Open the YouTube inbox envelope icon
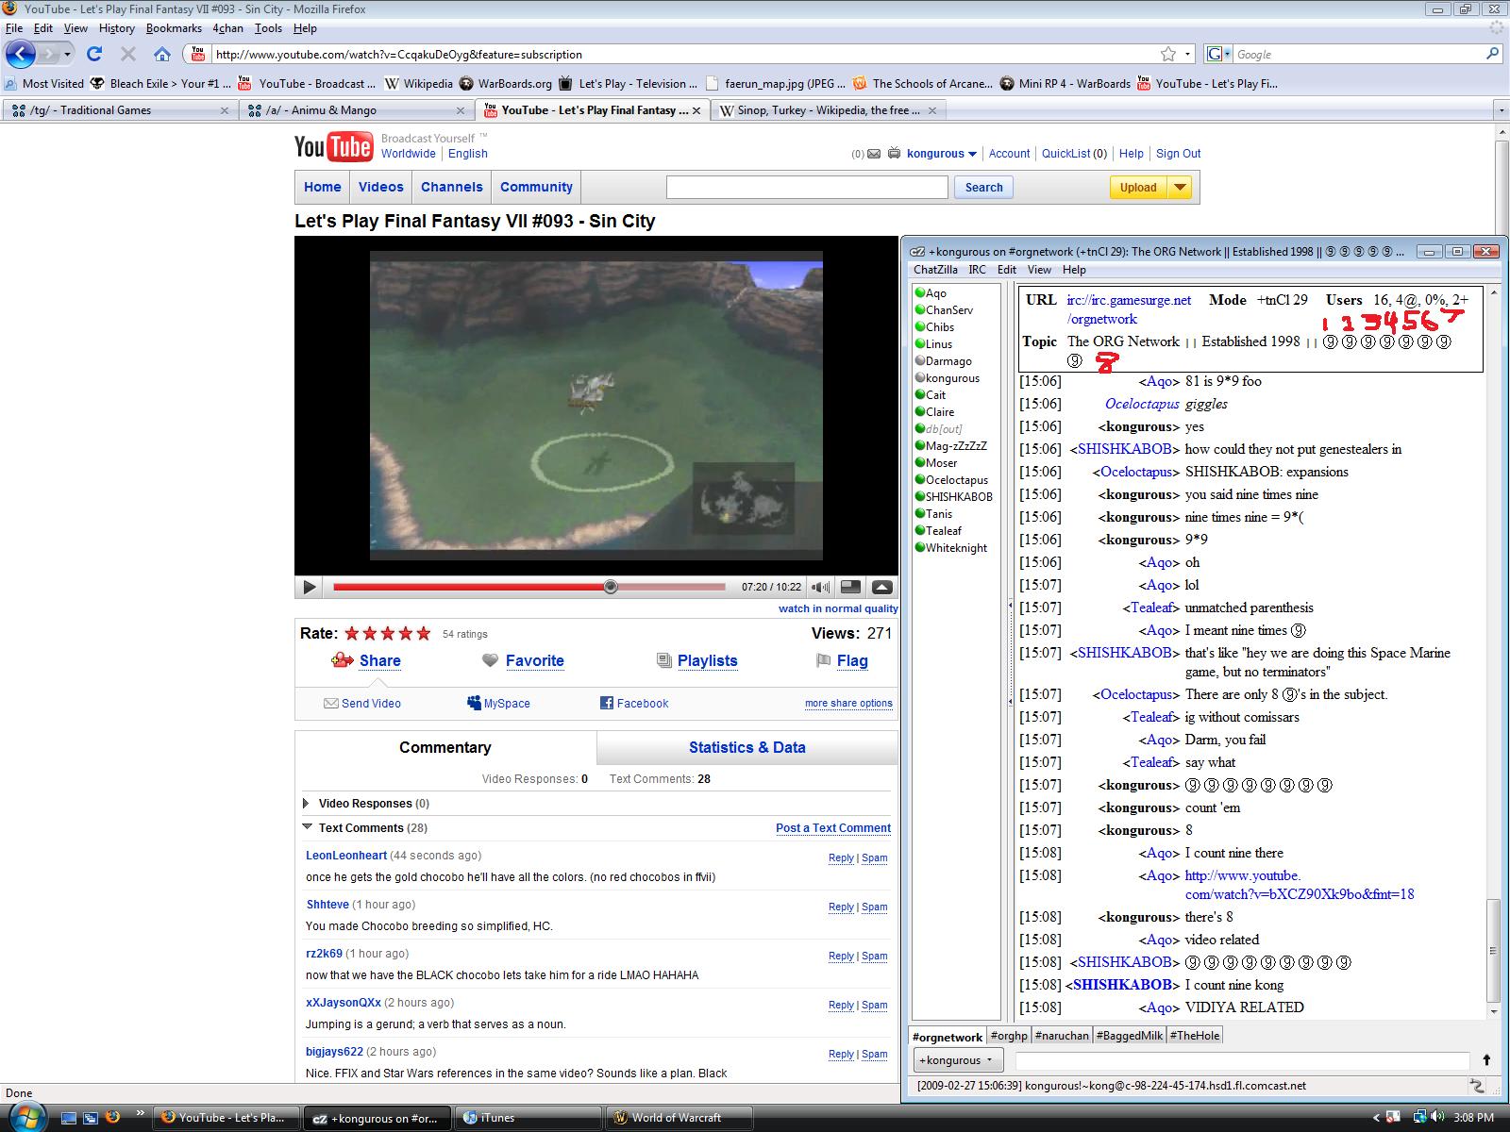This screenshot has height=1132, width=1510. (874, 154)
